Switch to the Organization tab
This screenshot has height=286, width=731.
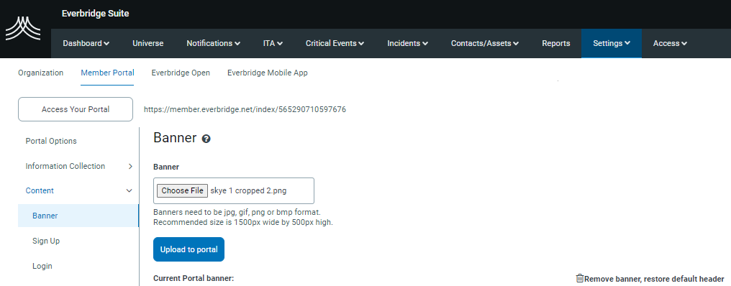click(x=40, y=73)
